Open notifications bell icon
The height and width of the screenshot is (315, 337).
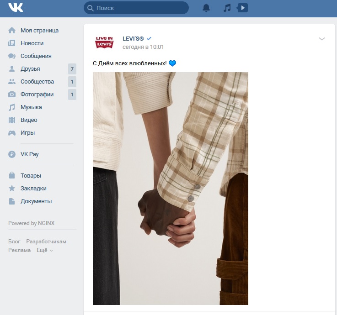pos(206,8)
